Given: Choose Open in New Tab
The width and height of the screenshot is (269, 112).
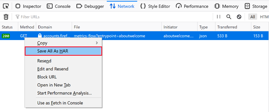Looking at the screenshot, I should click(x=63, y=85).
